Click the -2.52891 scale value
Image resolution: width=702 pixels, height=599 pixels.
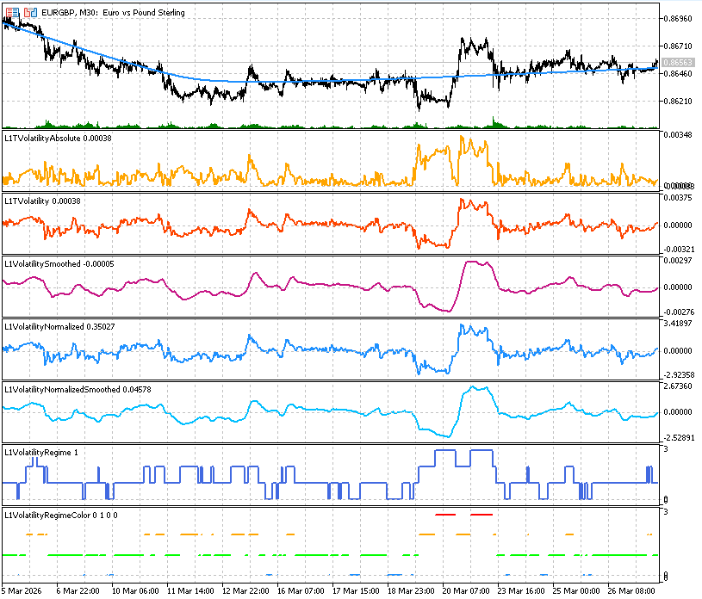click(678, 438)
